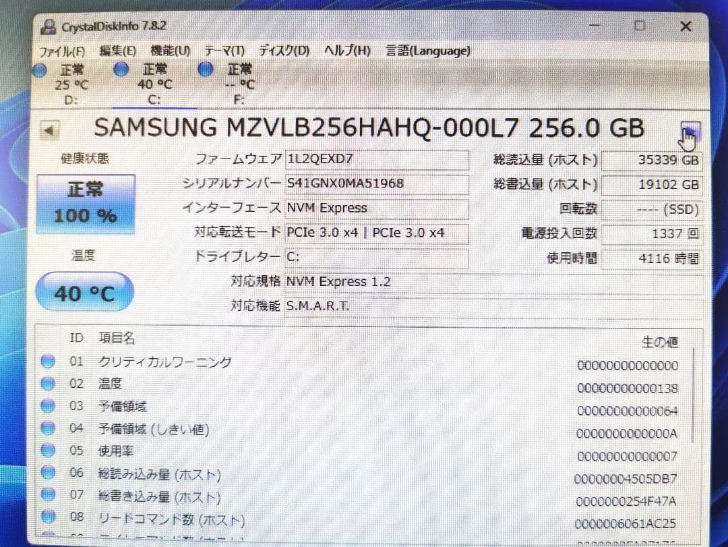Select the D: drive status icon

click(x=40, y=69)
